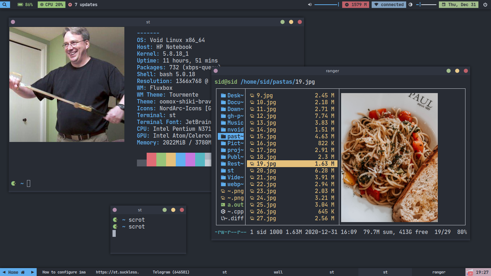Click the pasta image preview in ranger
This screenshot has height=276, width=491.
point(389,157)
